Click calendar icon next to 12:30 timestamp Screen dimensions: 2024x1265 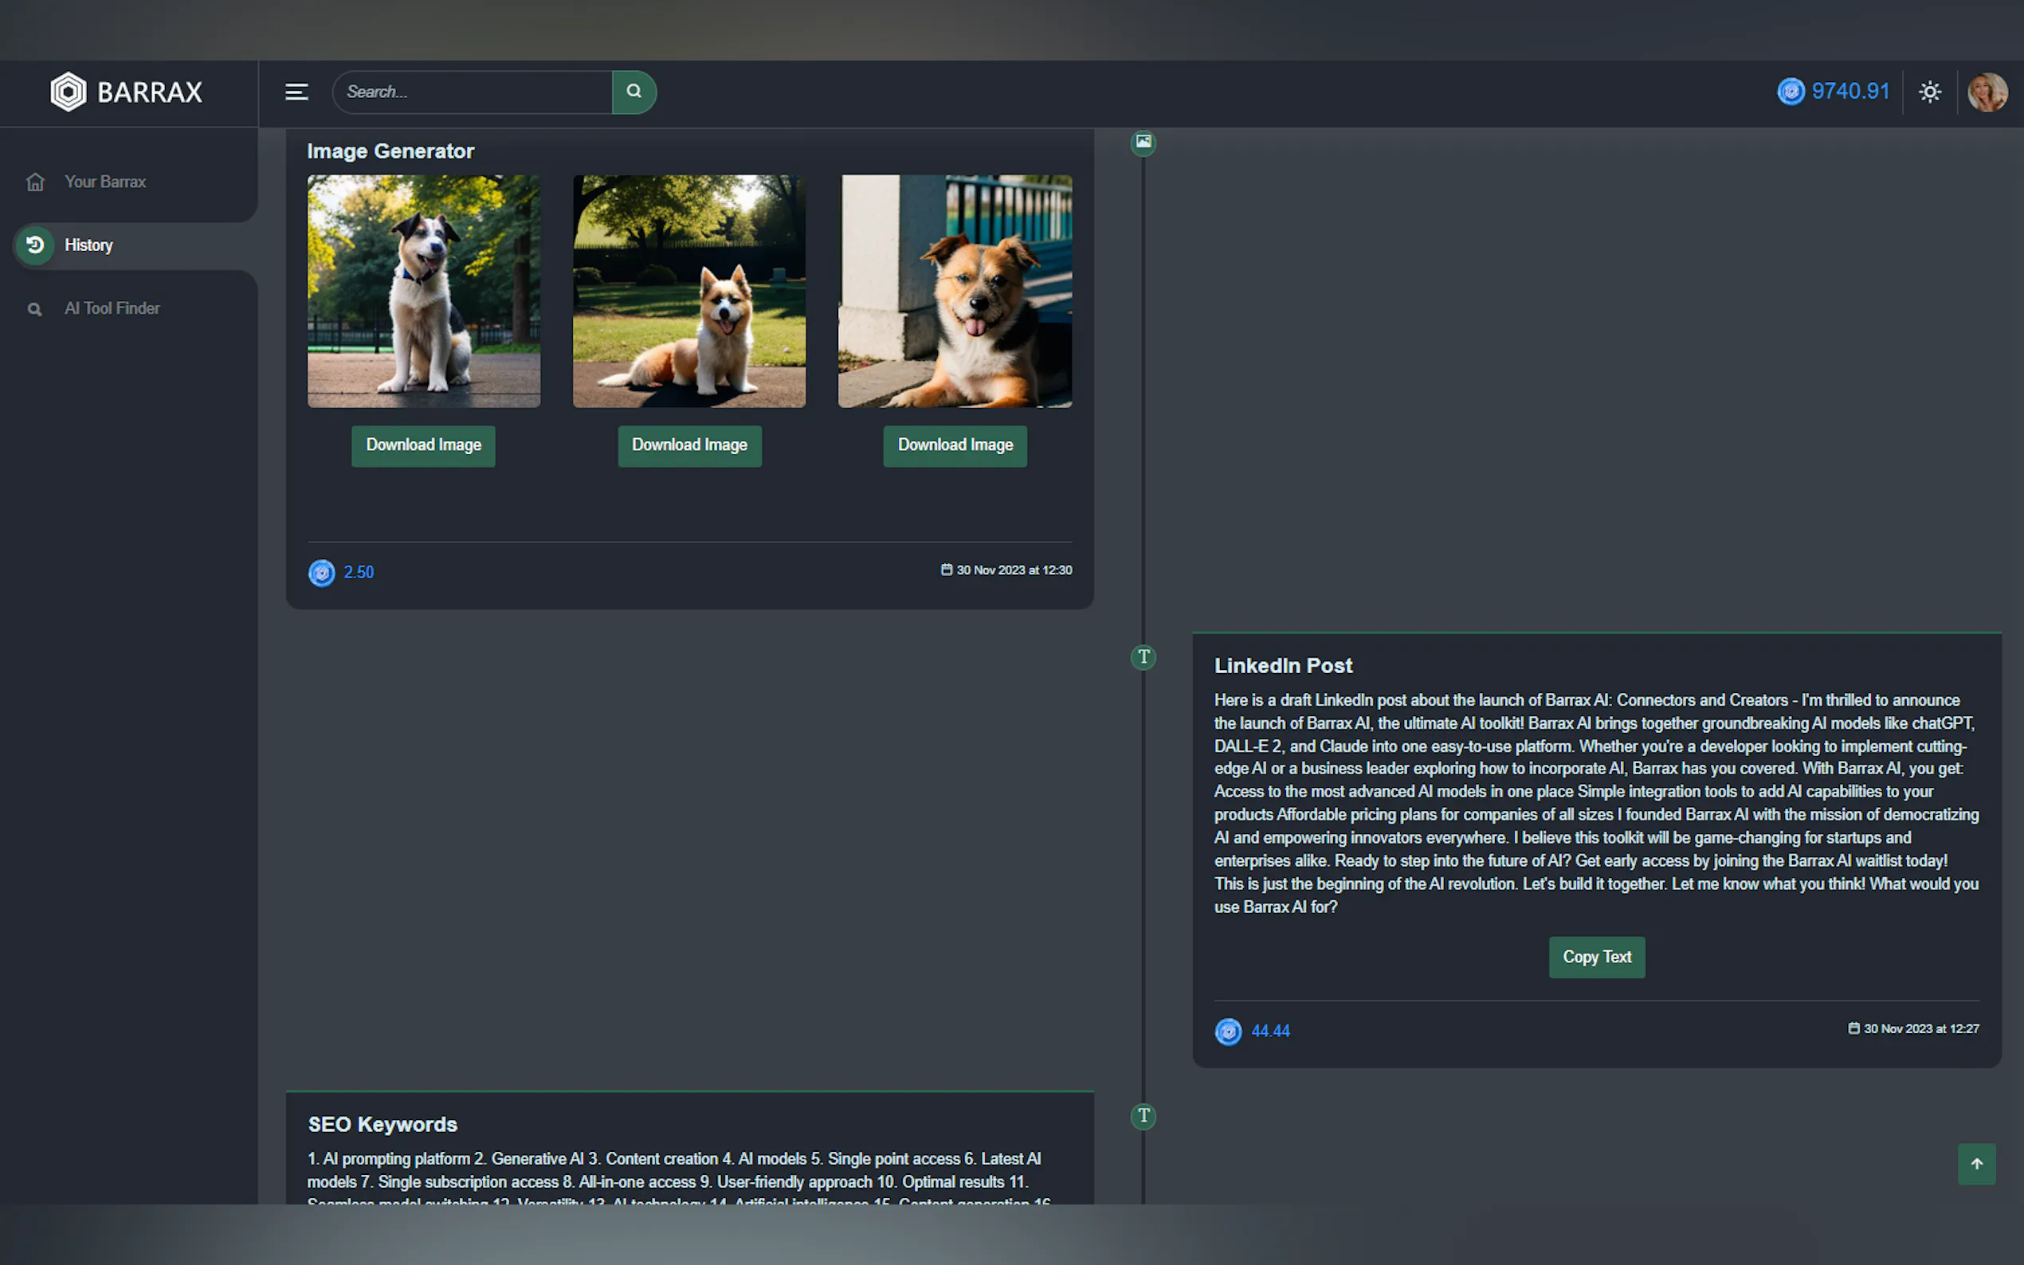pos(947,570)
